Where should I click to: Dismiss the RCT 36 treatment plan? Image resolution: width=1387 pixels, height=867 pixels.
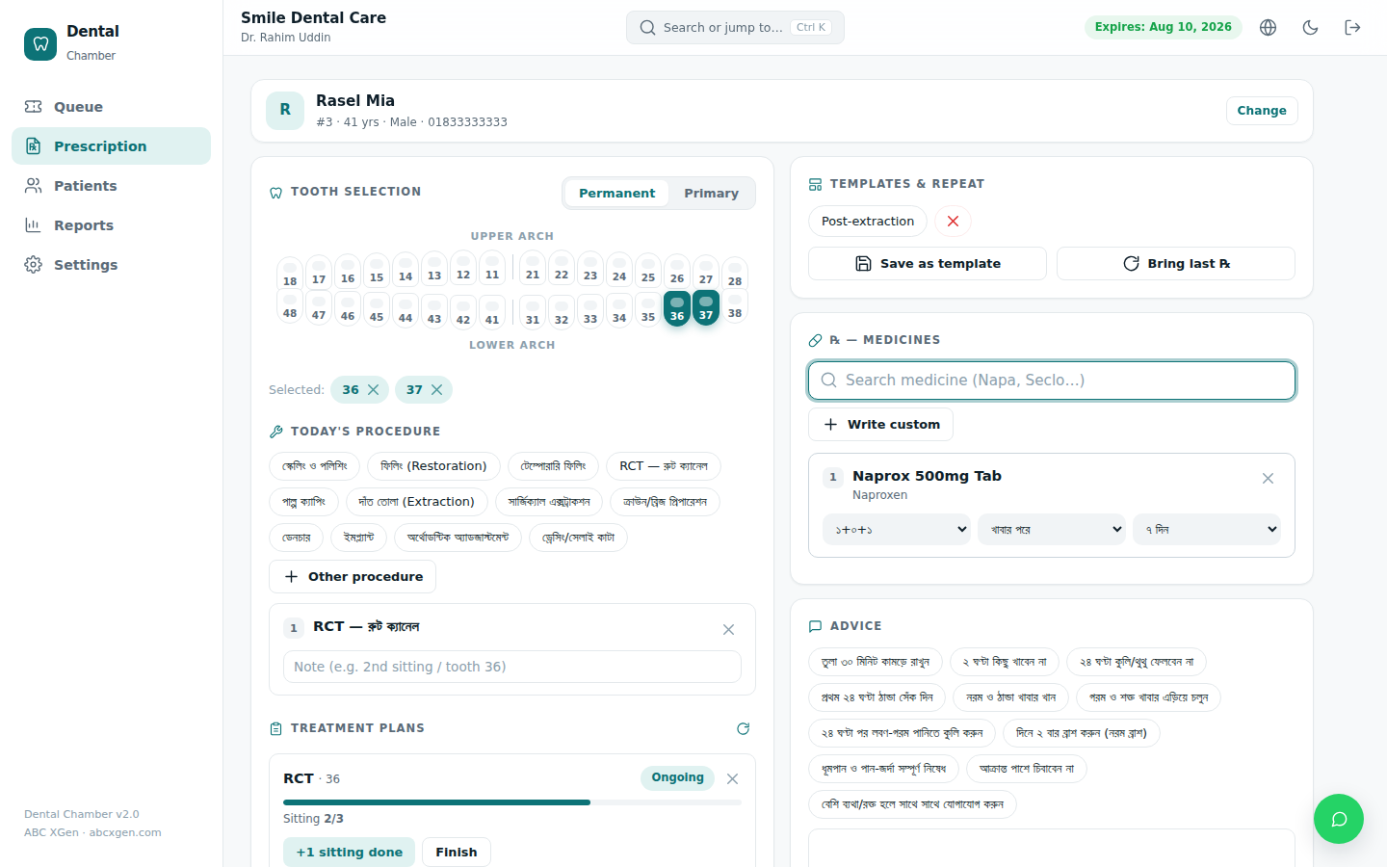pyautogui.click(x=732, y=778)
